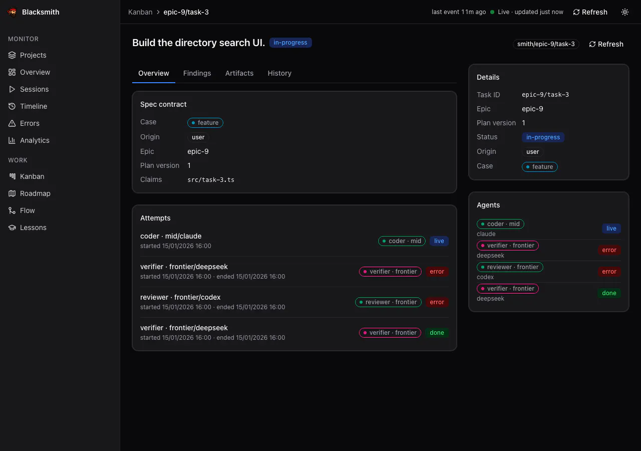
Task: Switch to the History tab
Action: [x=279, y=73]
